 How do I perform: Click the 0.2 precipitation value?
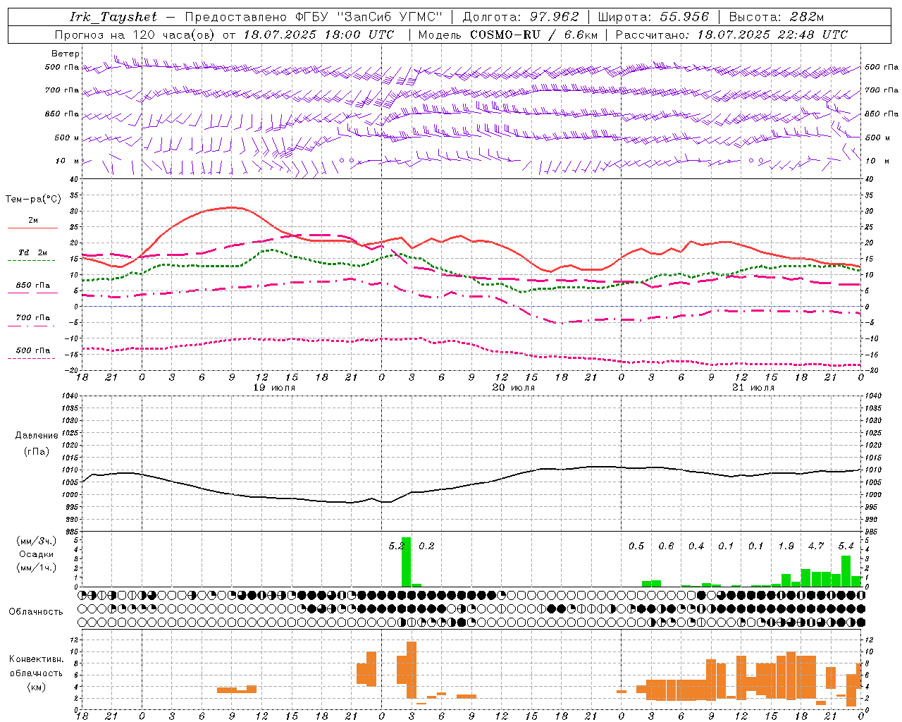pos(427,546)
